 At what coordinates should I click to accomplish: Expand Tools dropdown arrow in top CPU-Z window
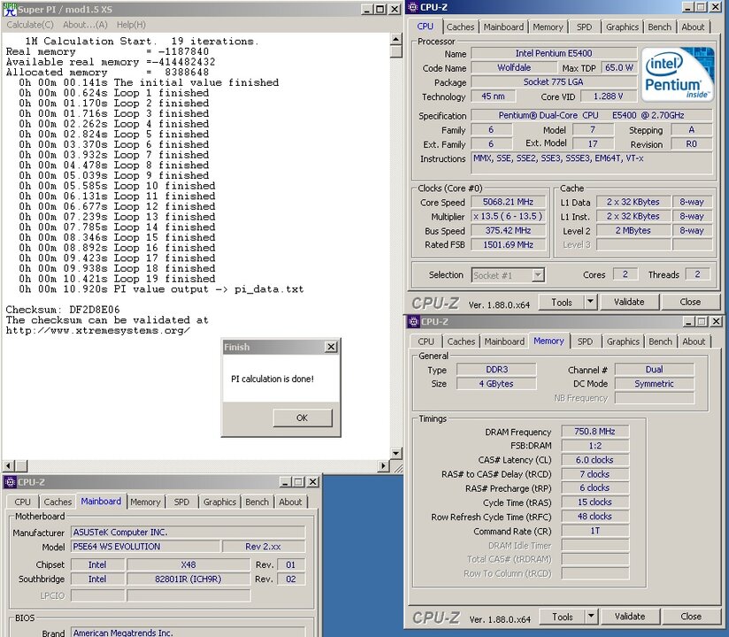pos(590,303)
